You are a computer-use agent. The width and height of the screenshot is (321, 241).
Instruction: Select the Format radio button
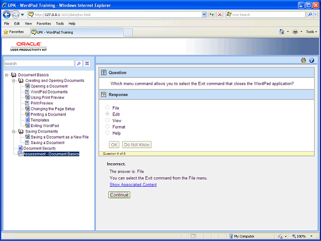click(107, 127)
